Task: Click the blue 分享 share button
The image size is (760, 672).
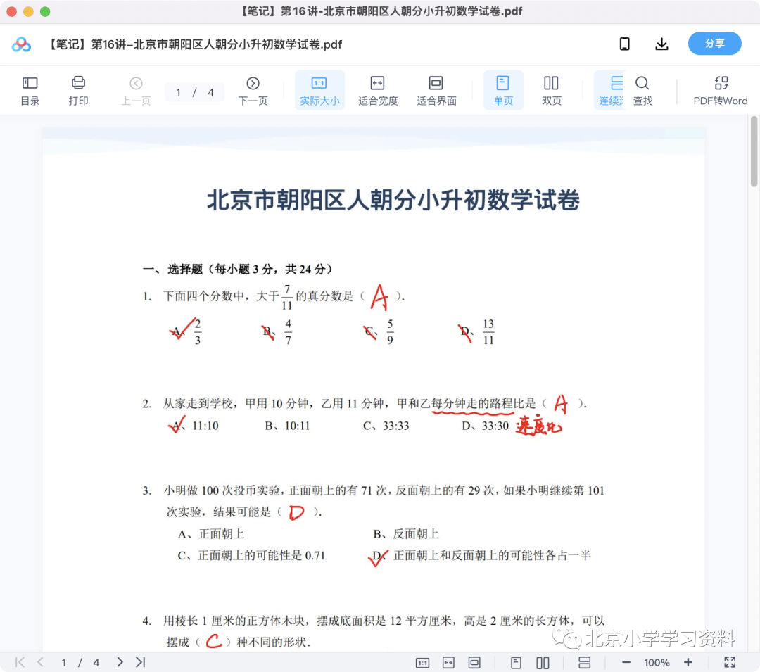Action: pos(714,44)
